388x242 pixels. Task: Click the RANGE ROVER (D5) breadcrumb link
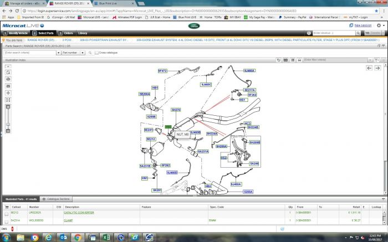click(42, 40)
